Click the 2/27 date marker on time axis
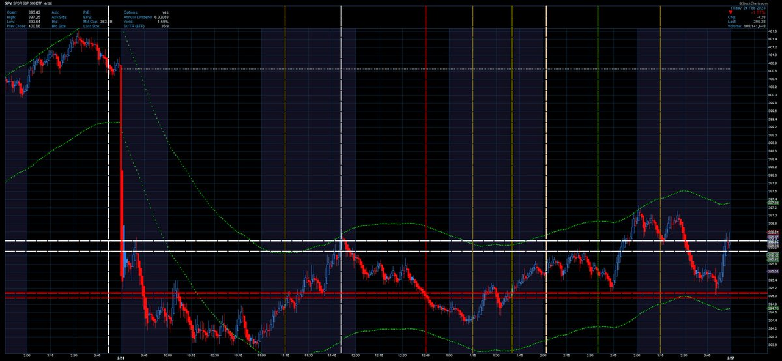782x361 pixels. tap(731, 357)
